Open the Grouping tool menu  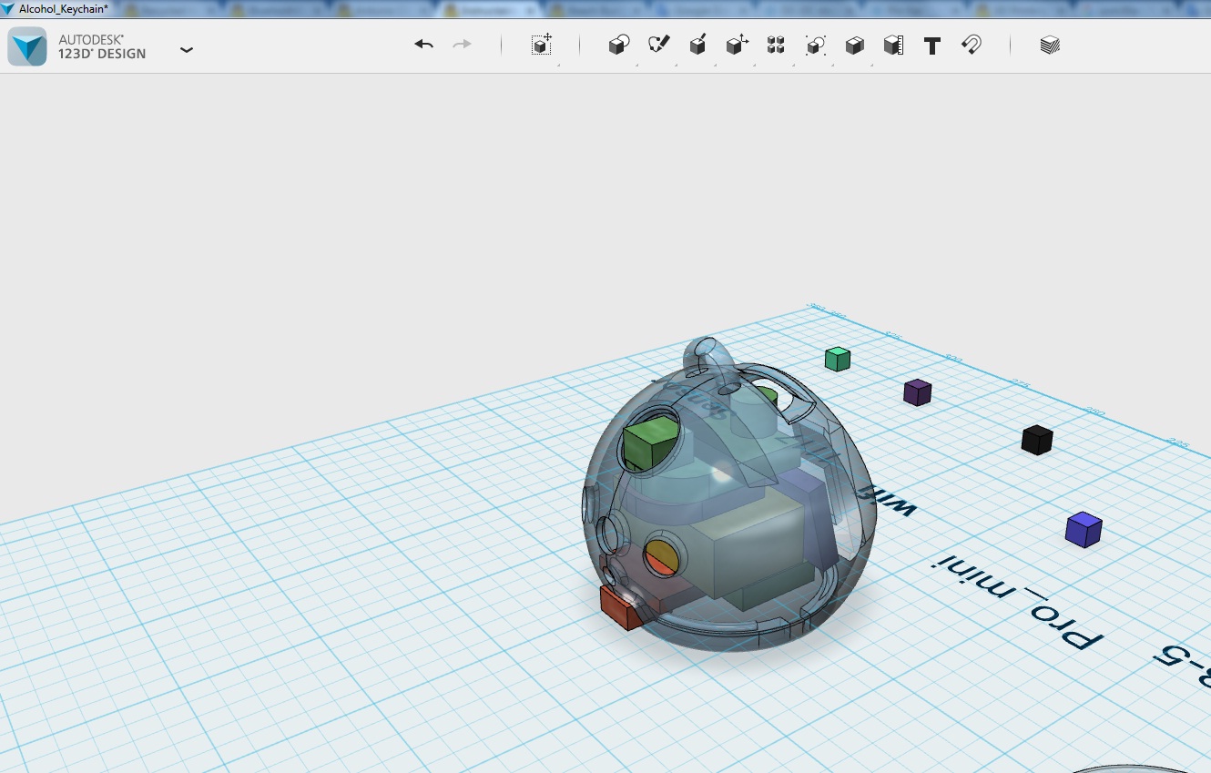pos(815,46)
